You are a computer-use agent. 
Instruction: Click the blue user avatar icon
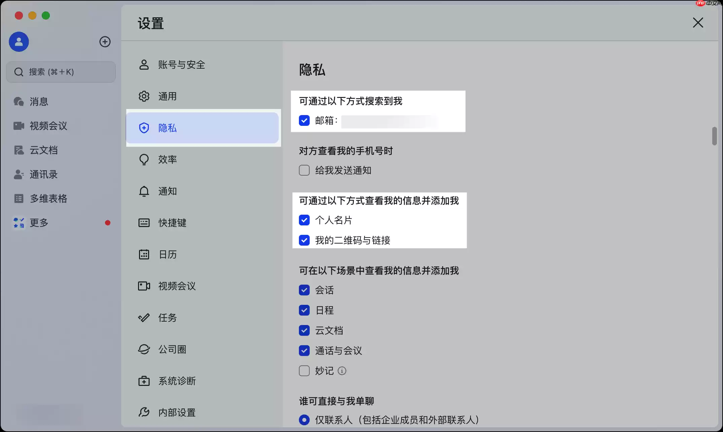pos(19,42)
